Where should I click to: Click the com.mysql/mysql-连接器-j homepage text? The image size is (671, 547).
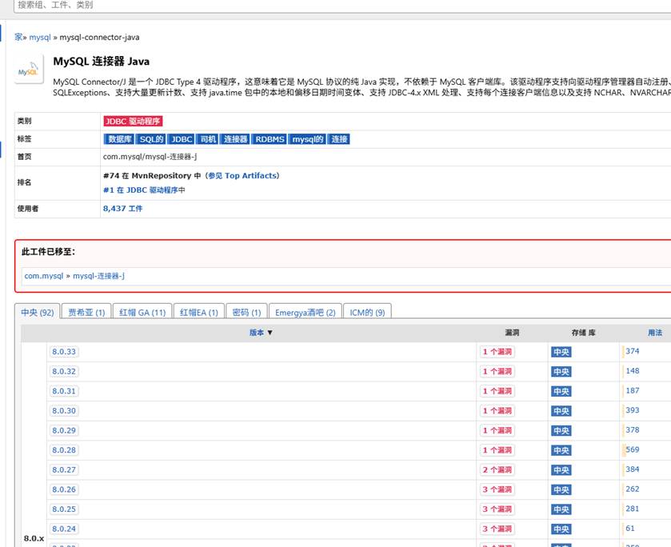pyautogui.click(x=150, y=157)
